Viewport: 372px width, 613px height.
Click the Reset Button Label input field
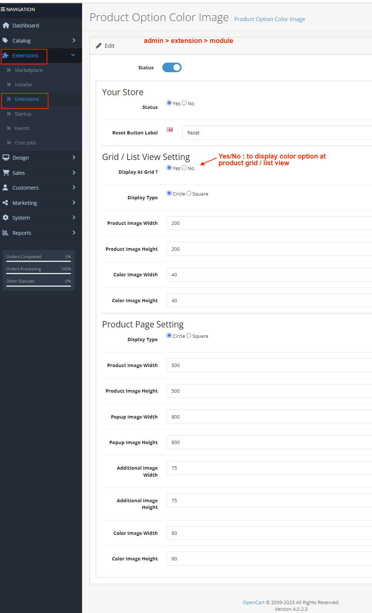pos(277,133)
